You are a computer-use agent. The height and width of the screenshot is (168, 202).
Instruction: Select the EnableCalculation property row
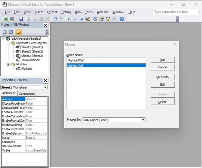24,116
